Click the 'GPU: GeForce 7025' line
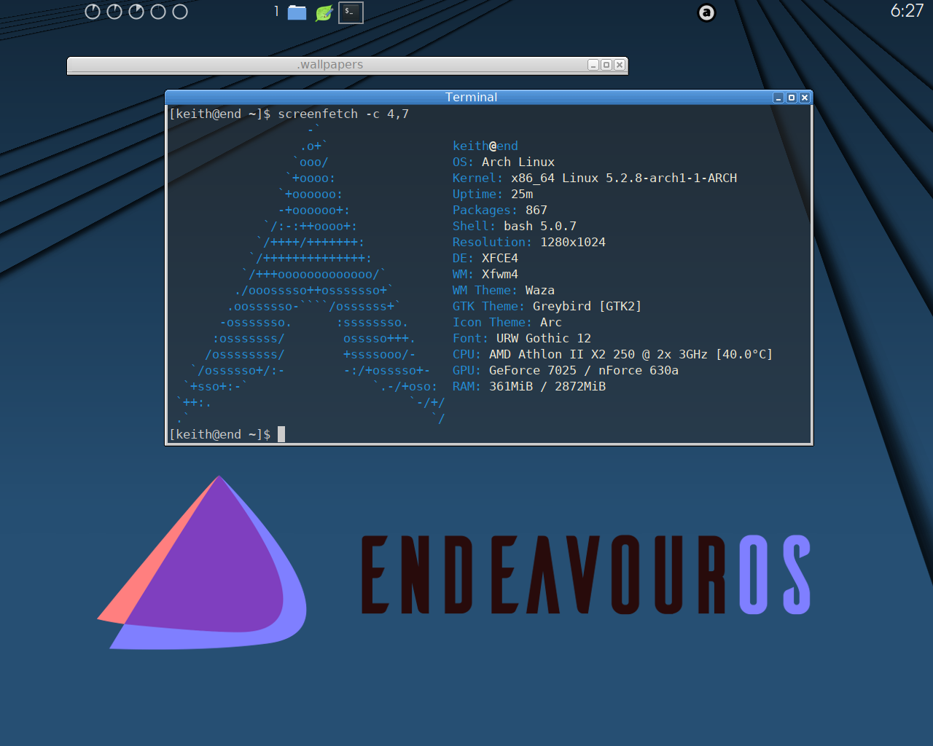The height and width of the screenshot is (746, 933). [x=566, y=370]
